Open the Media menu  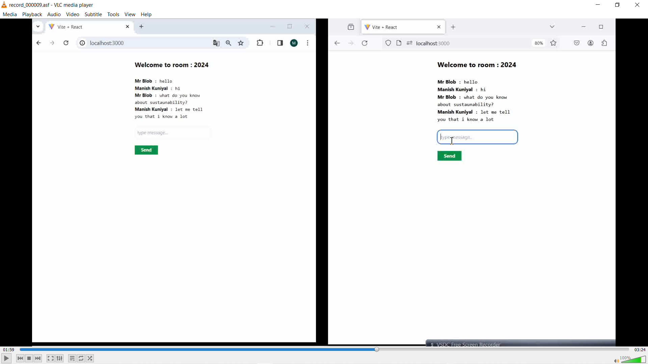click(9, 14)
